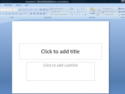Click the 'Click to add subtitle' placeholder

pyautogui.click(x=60, y=71)
